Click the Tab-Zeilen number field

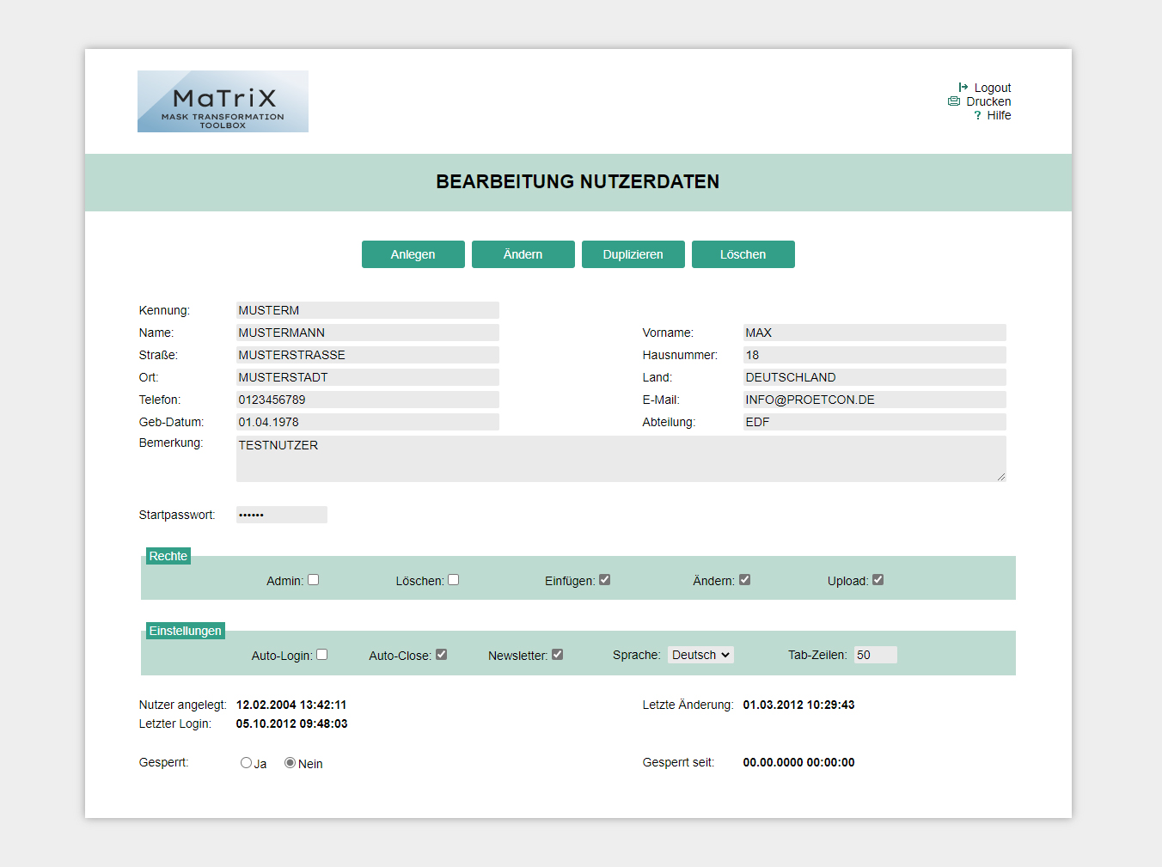pyautogui.click(x=875, y=655)
